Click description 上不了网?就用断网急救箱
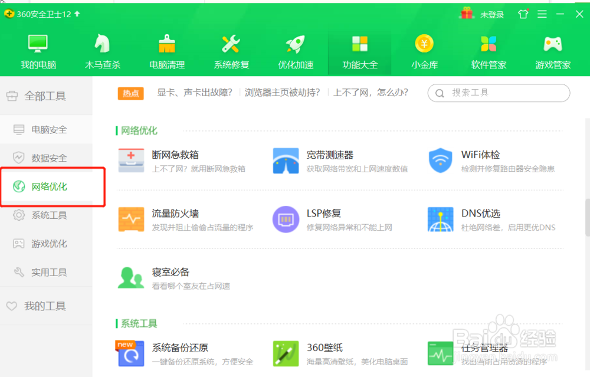 (199, 169)
